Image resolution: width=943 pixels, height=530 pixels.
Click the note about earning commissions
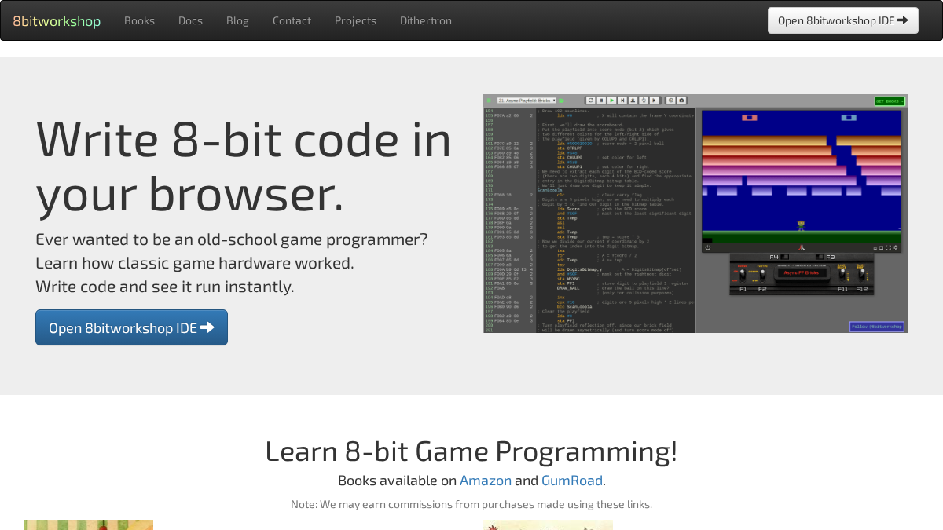click(472, 504)
